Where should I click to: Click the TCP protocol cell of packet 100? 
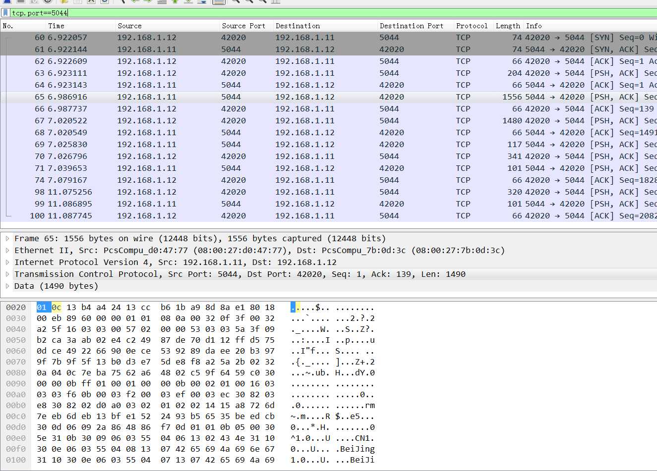[463, 216]
